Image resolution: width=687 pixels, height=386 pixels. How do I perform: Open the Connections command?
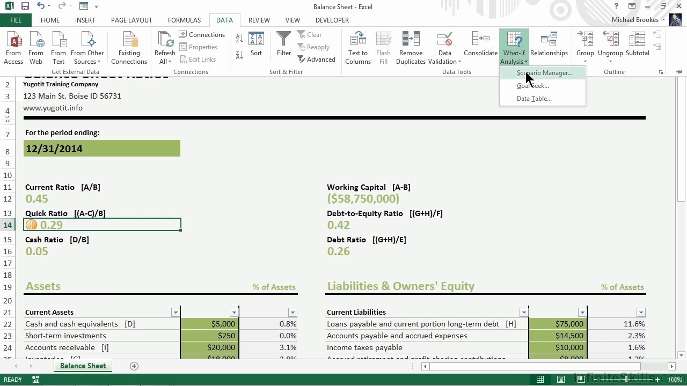(x=202, y=35)
